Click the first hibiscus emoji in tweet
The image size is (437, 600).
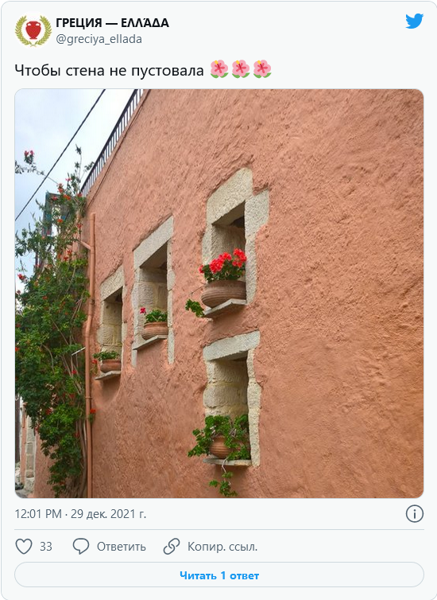tap(219, 69)
